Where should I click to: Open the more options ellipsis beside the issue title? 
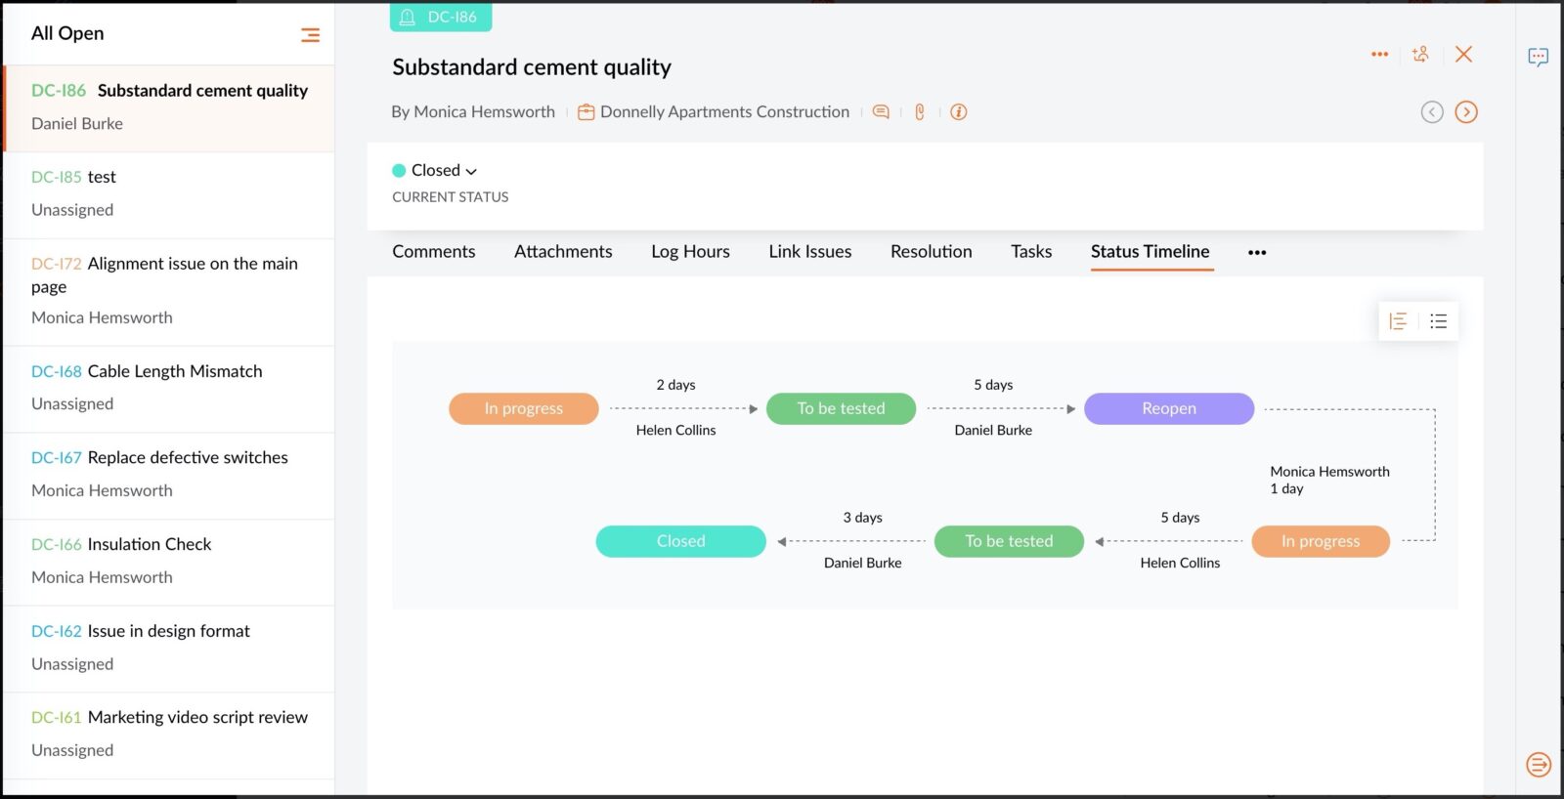pyautogui.click(x=1379, y=55)
